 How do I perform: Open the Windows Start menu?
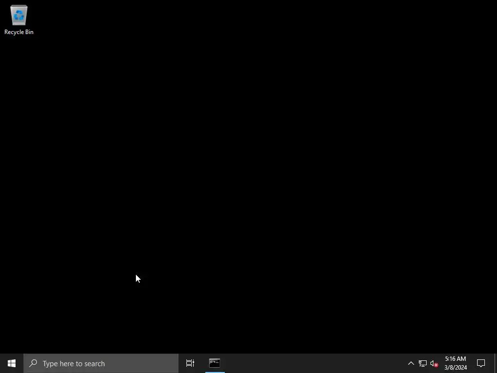[x=12, y=363]
